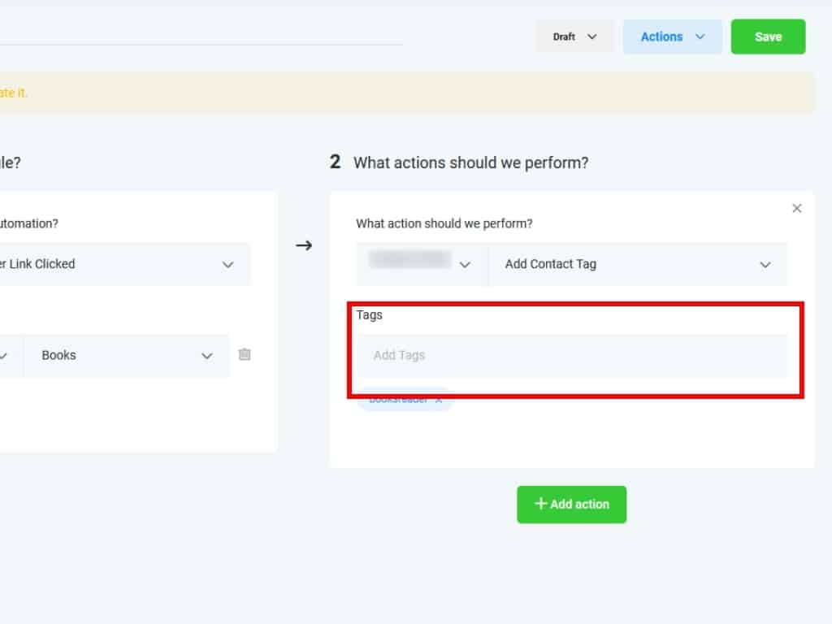Click the chevron in the Books selector
The image size is (832, 624).
pos(207,356)
